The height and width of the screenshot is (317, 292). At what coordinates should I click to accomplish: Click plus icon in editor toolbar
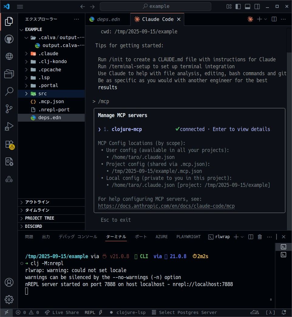260,19
